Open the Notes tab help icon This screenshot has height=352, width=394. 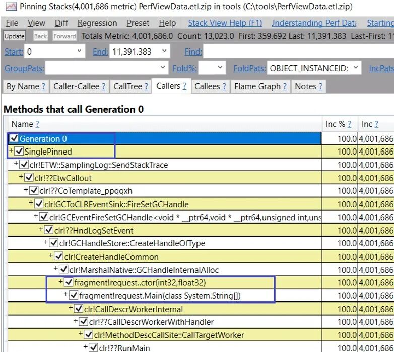[x=320, y=87]
